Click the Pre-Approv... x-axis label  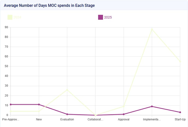pos(11,120)
